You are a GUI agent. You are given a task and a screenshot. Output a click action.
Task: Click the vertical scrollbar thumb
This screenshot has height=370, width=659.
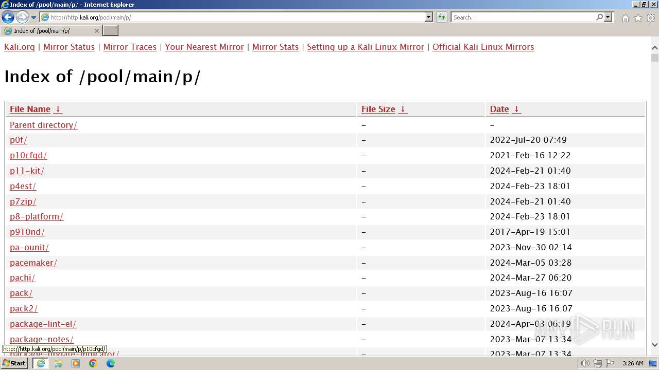[655, 58]
